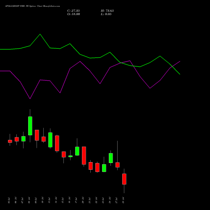
Task: Click the 28 Jul date label
Action: click(x=123, y=200)
